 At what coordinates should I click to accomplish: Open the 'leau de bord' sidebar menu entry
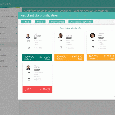(x=9, y=11)
